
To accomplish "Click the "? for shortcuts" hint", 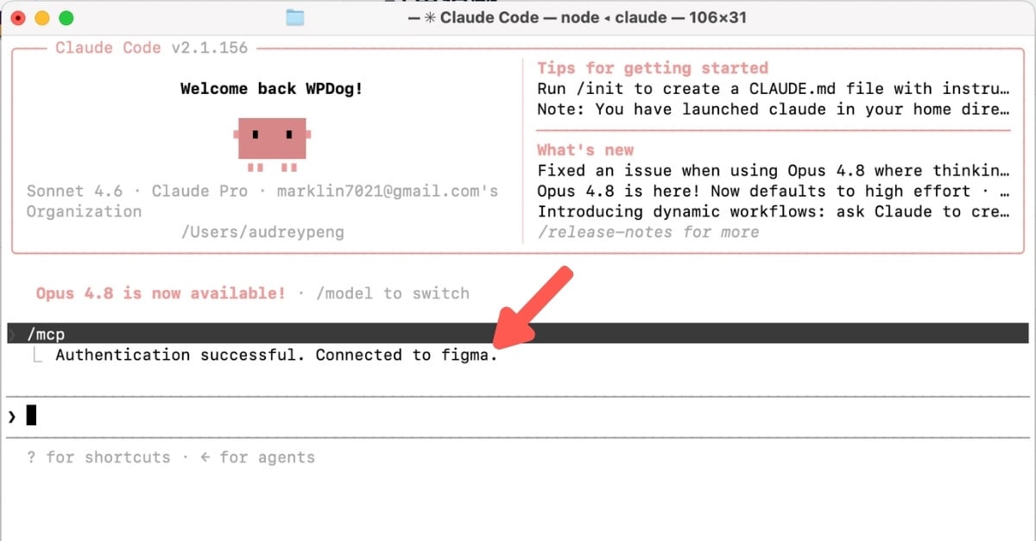I will [x=98, y=457].
